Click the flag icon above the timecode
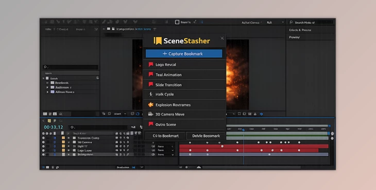Image resolution: width=376 pixels, height=190 pixels. click(55, 121)
